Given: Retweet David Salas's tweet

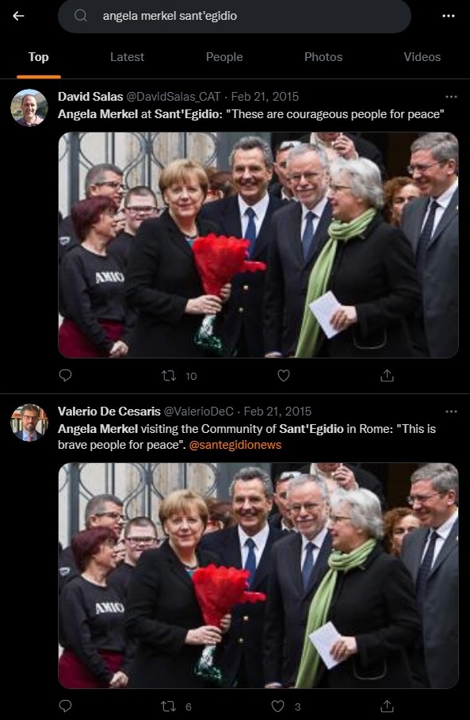Looking at the screenshot, I should click(169, 376).
